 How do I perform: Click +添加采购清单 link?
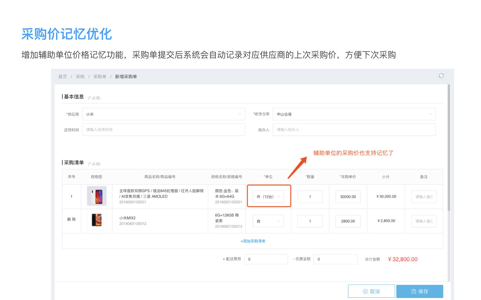point(253,241)
